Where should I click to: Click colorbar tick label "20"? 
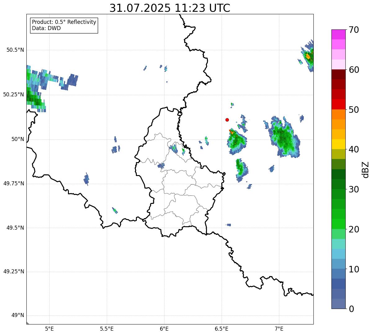coord(354,229)
